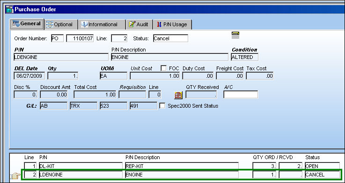
Task: Switch to the Optional tab
Action: click(x=61, y=24)
